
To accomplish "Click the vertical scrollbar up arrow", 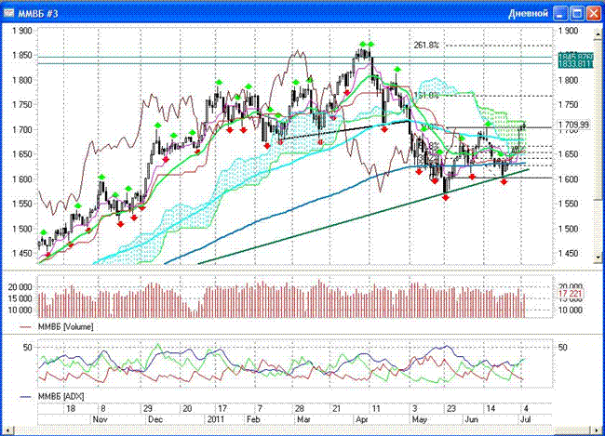I will click(x=598, y=33).
